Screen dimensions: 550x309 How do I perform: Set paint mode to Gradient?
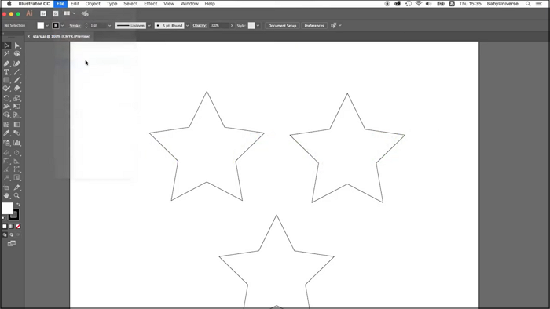pos(11,227)
